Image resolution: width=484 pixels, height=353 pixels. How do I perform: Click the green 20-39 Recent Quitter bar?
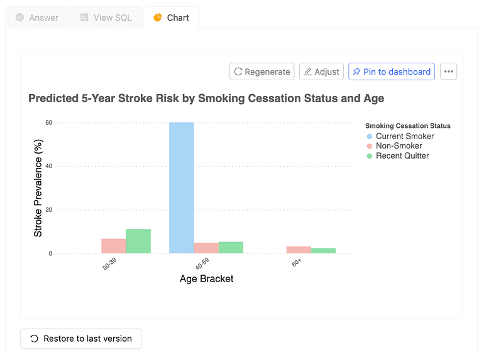tap(138, 241)
